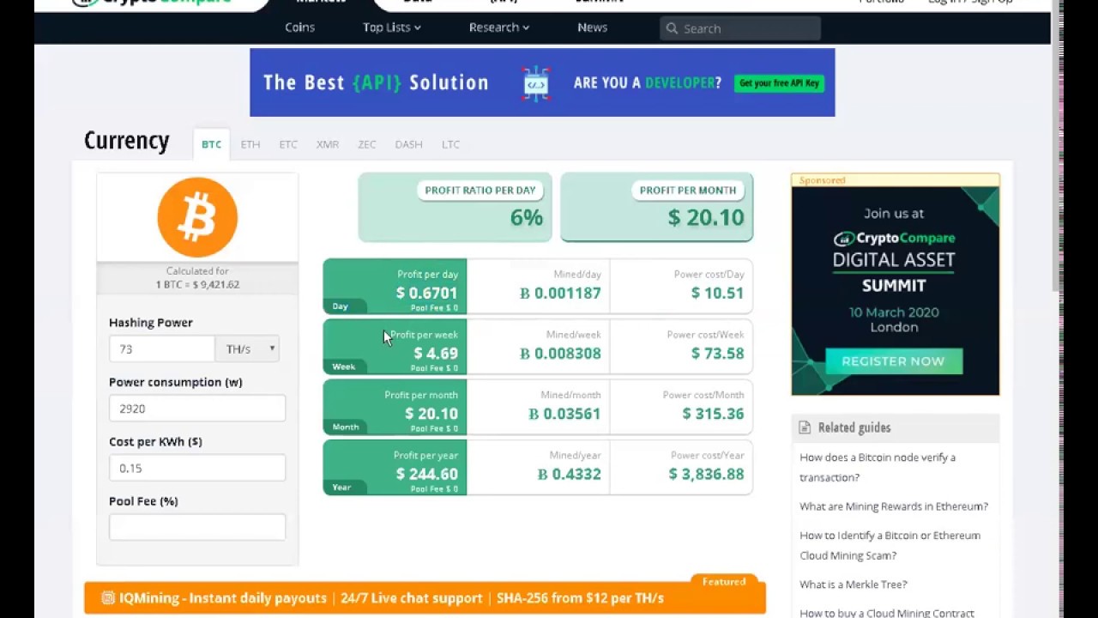Click the IQMining Instagram-style icon
Image resolution: width=1098 pixels, height=618 pixels.
[x=108, y=598]
